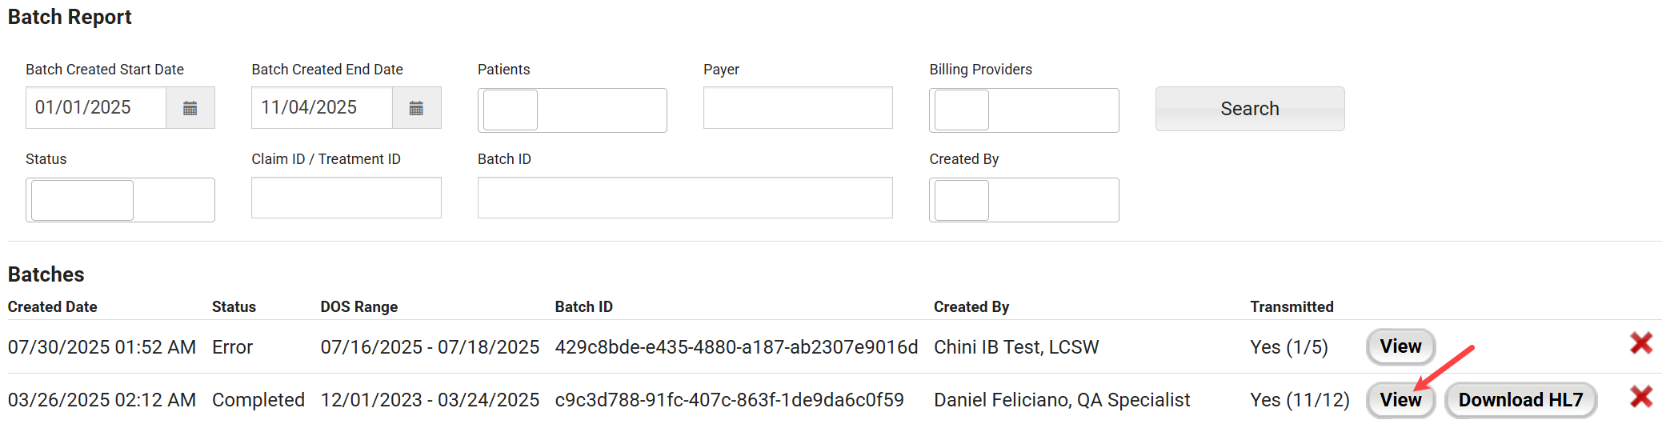Open the Patients multi-select field
The width and height of the screenshot is (1662, 424).
tap(572, 110)
